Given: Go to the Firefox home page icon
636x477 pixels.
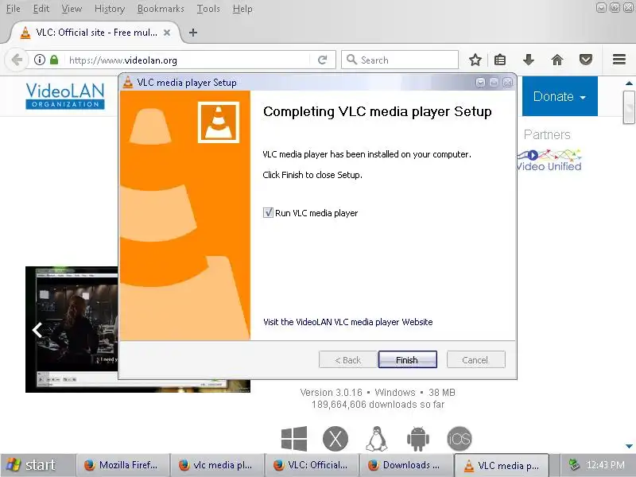Looking at the screenshot, I should point(557,60).
